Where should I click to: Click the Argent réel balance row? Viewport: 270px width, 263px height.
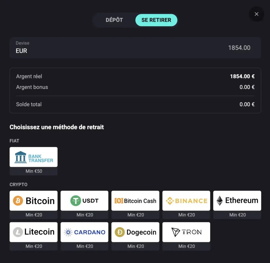(x=135, y=76)
